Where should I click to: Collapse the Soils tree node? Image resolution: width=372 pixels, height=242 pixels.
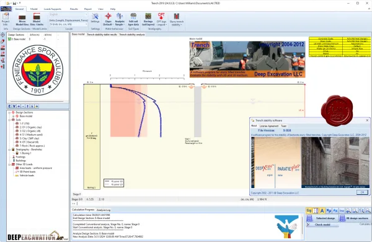click(9, 120)
